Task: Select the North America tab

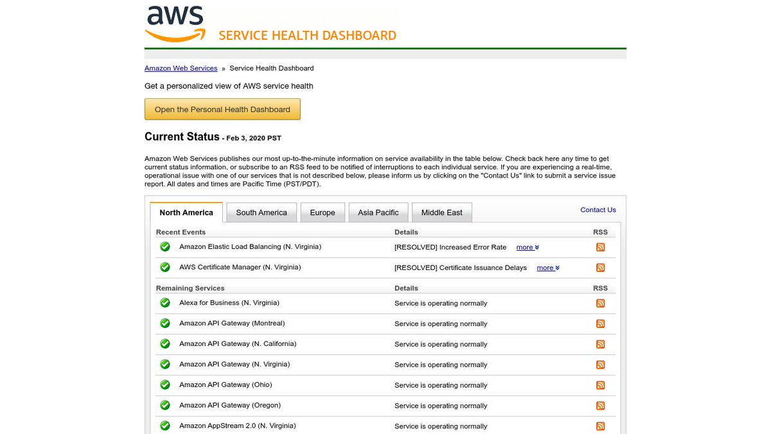Action: pos(186,213)
